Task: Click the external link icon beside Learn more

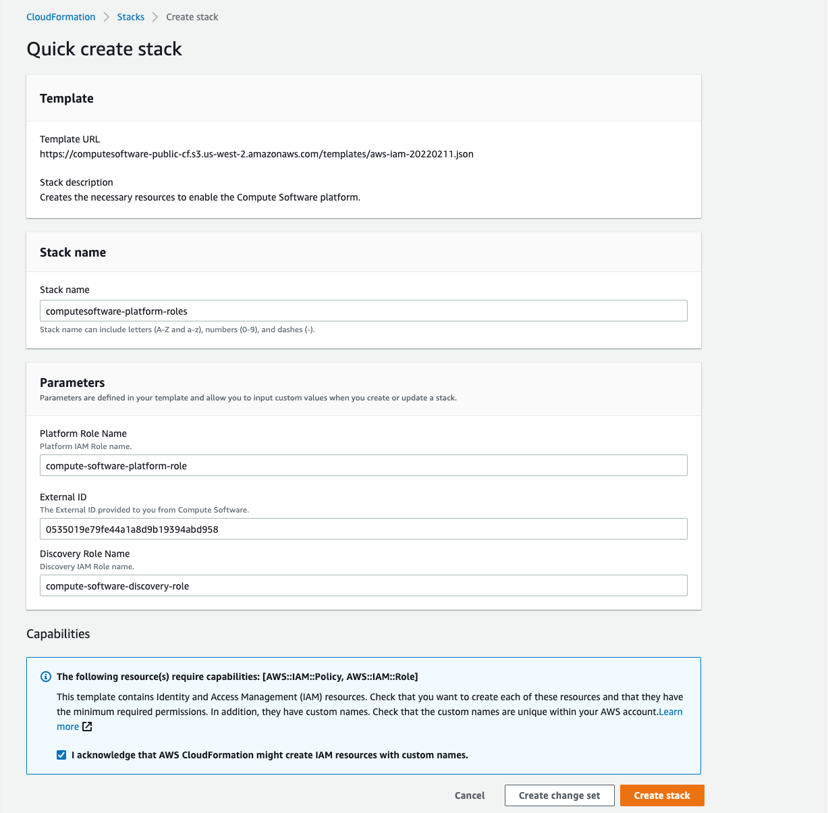Action: pyautogui.click(x=87, y=727)
